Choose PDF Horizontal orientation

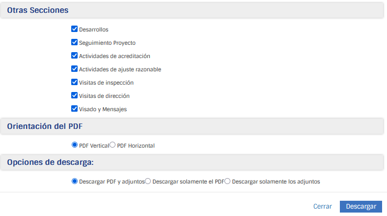(x=112, y=145)
